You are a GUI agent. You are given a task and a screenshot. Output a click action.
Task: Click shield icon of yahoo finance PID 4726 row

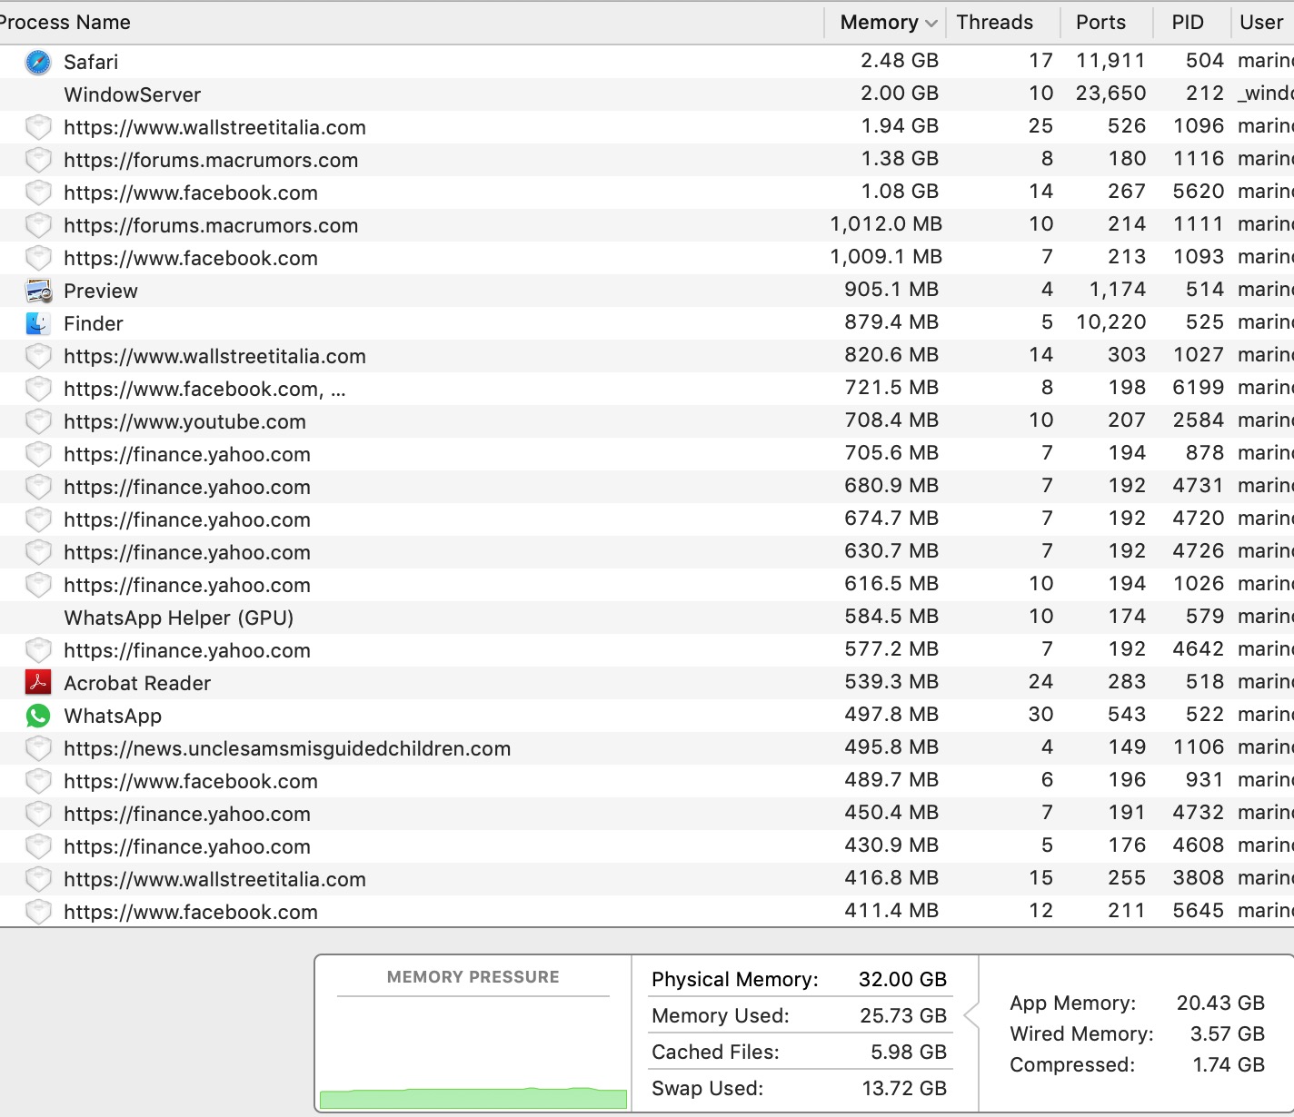click(x=38, y=552)
